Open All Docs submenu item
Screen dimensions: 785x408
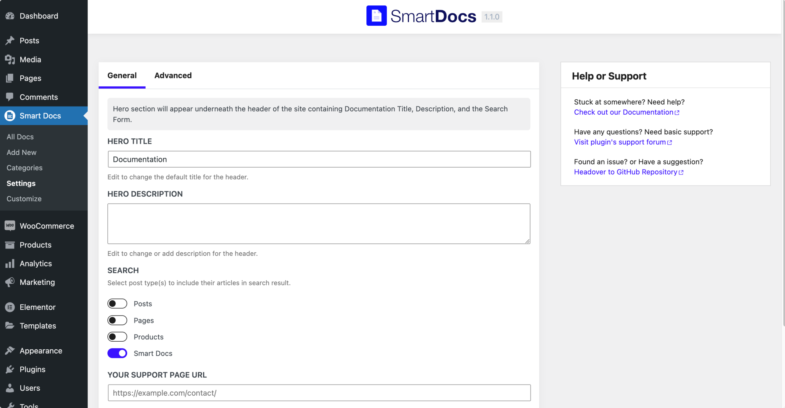click(x=20, y=137)
